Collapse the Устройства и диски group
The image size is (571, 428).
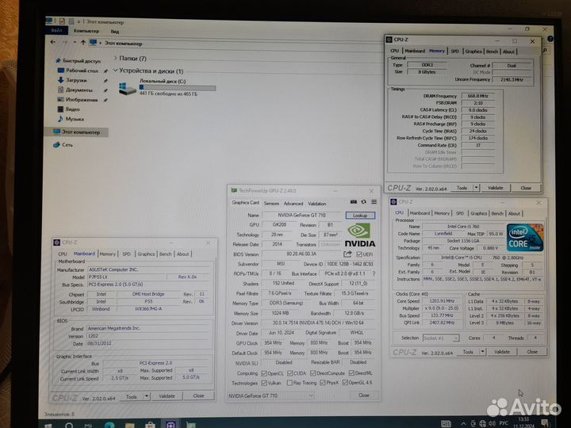pos(115,71)
